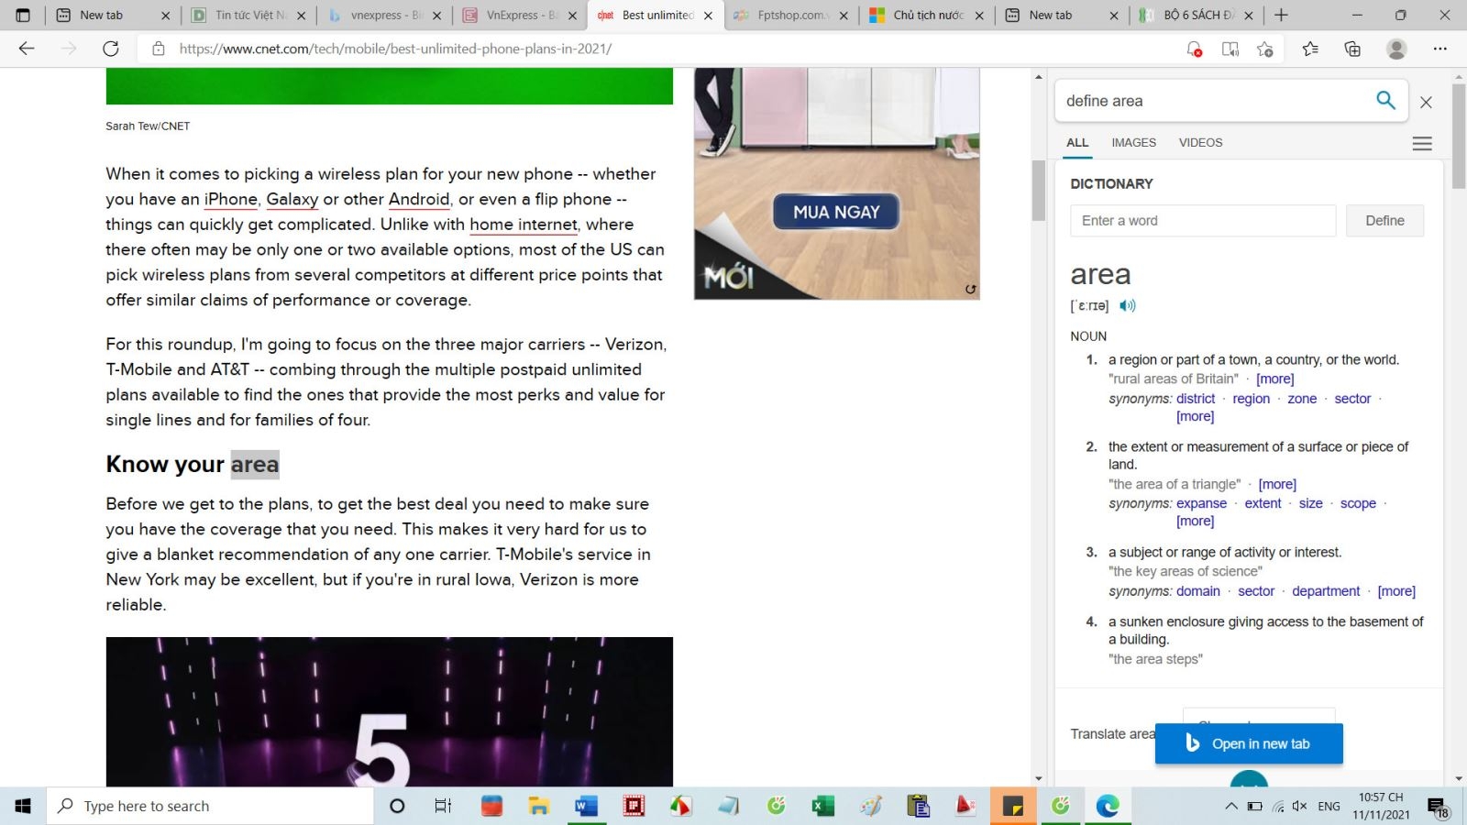Close the define area sidebar

click(1426, 102)
